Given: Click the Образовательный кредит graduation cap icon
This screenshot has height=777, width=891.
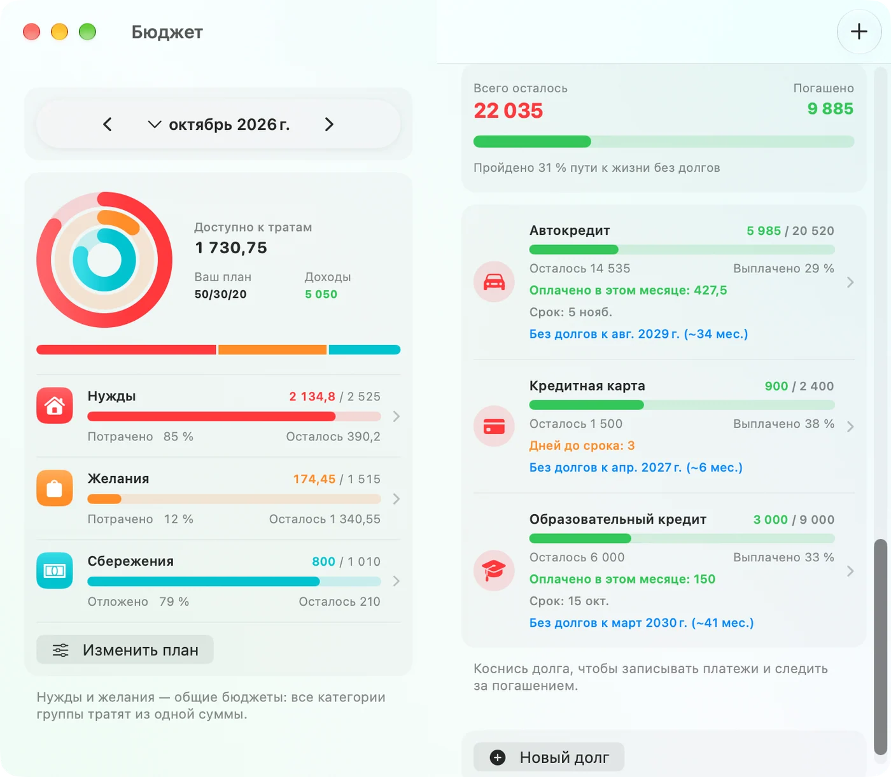Looking at the screenshot, I should (494, 571).
